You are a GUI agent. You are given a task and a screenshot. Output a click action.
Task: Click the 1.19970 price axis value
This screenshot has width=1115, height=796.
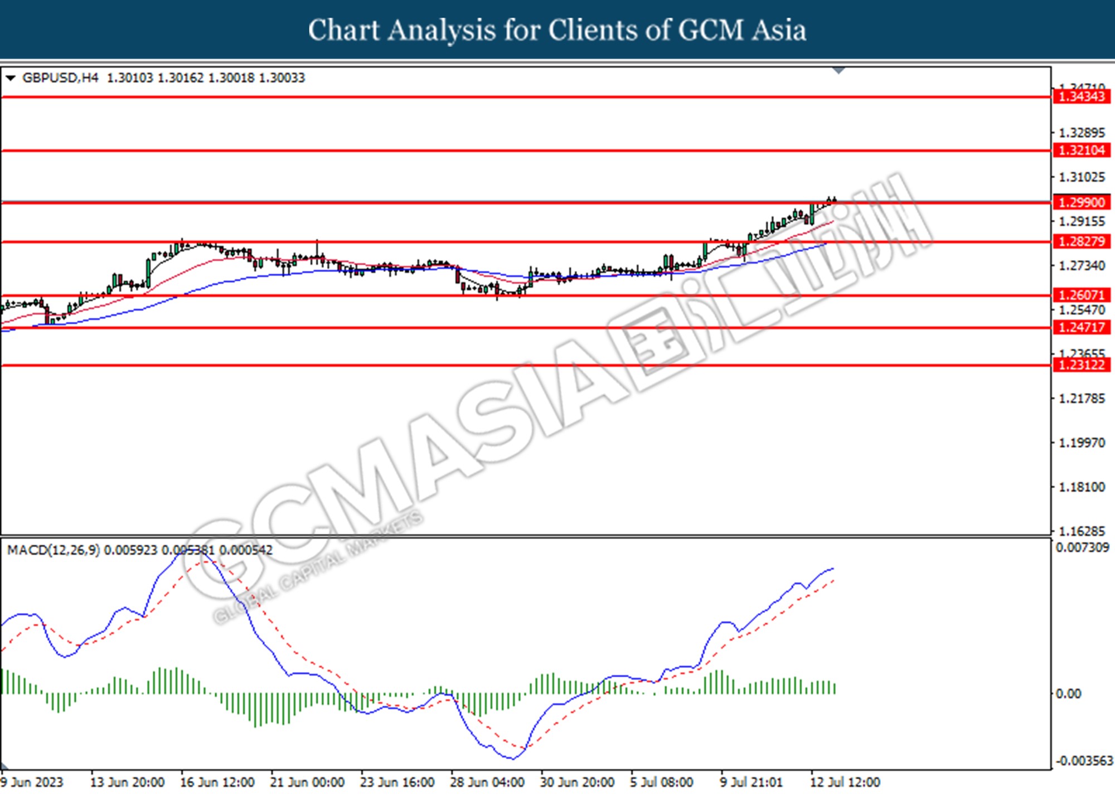click(x=1082, y=443)
